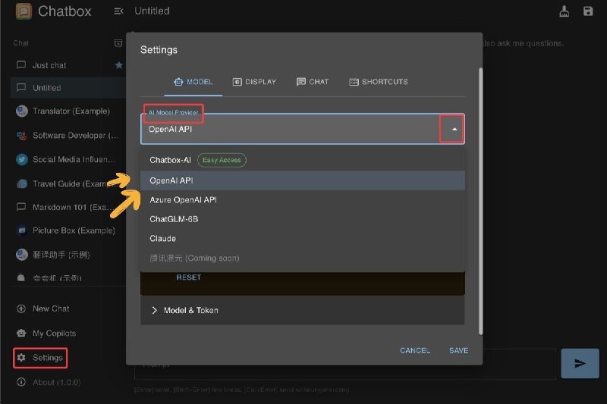Click AI Model Provider combo box field
Screen dimensions: 607x404
[302, 129]
